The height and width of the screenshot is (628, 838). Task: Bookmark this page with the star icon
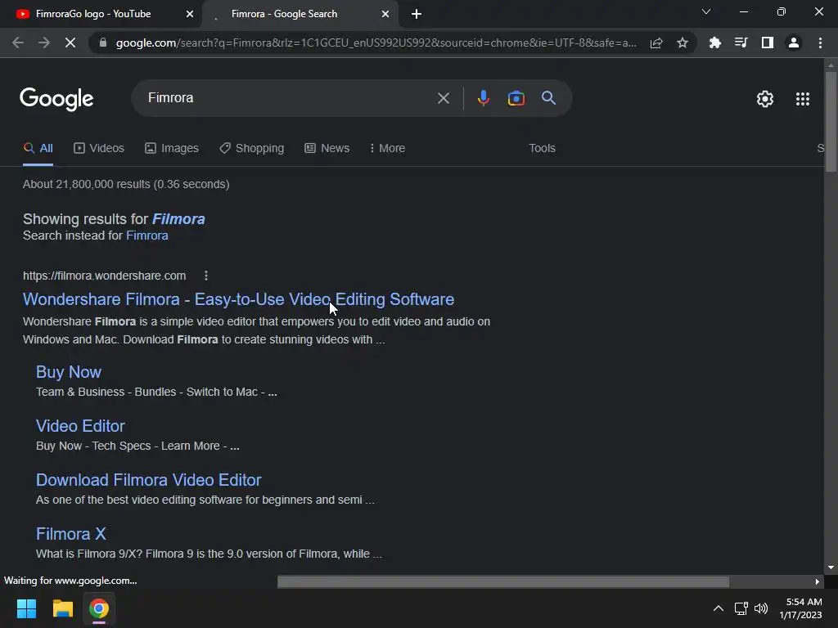(x=683, y=43)
